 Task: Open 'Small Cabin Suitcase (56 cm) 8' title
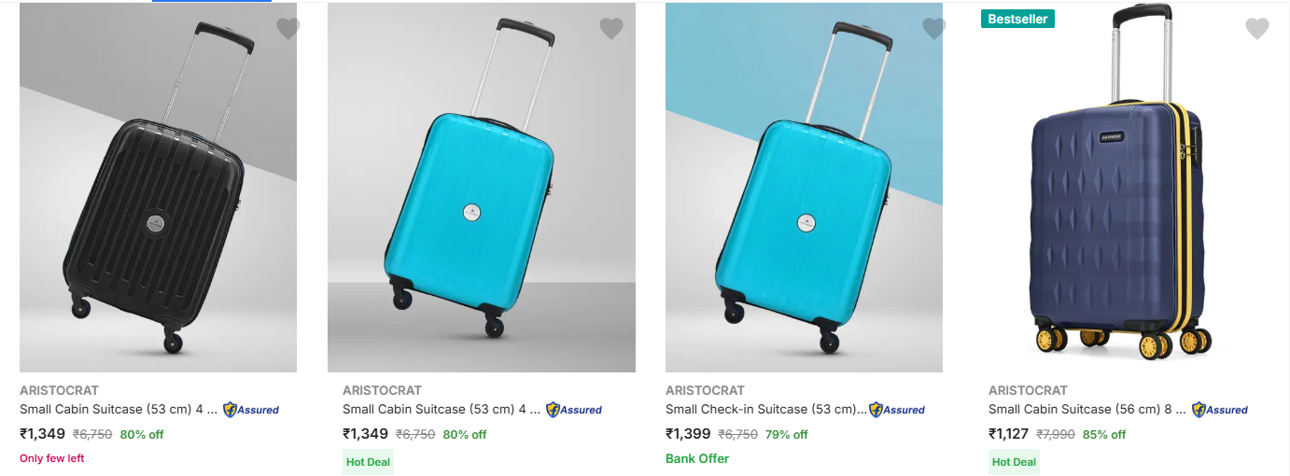pyautogui.click(x=1087, y=409)
